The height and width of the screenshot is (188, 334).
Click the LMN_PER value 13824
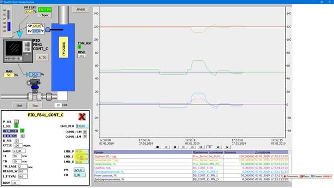[82, 126]
